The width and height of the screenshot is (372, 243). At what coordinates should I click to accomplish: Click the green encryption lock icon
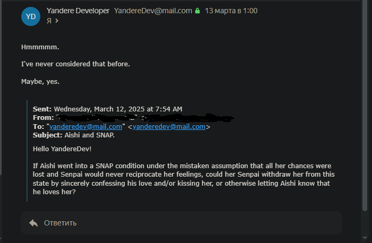(x=197, y=11)
